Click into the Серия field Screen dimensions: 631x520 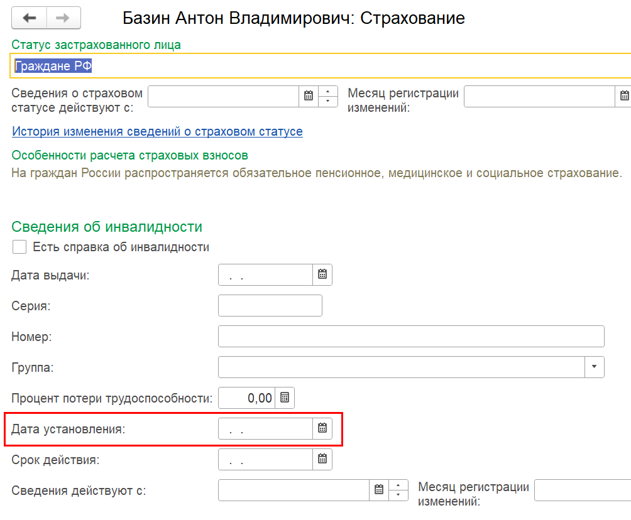(270, 305)
